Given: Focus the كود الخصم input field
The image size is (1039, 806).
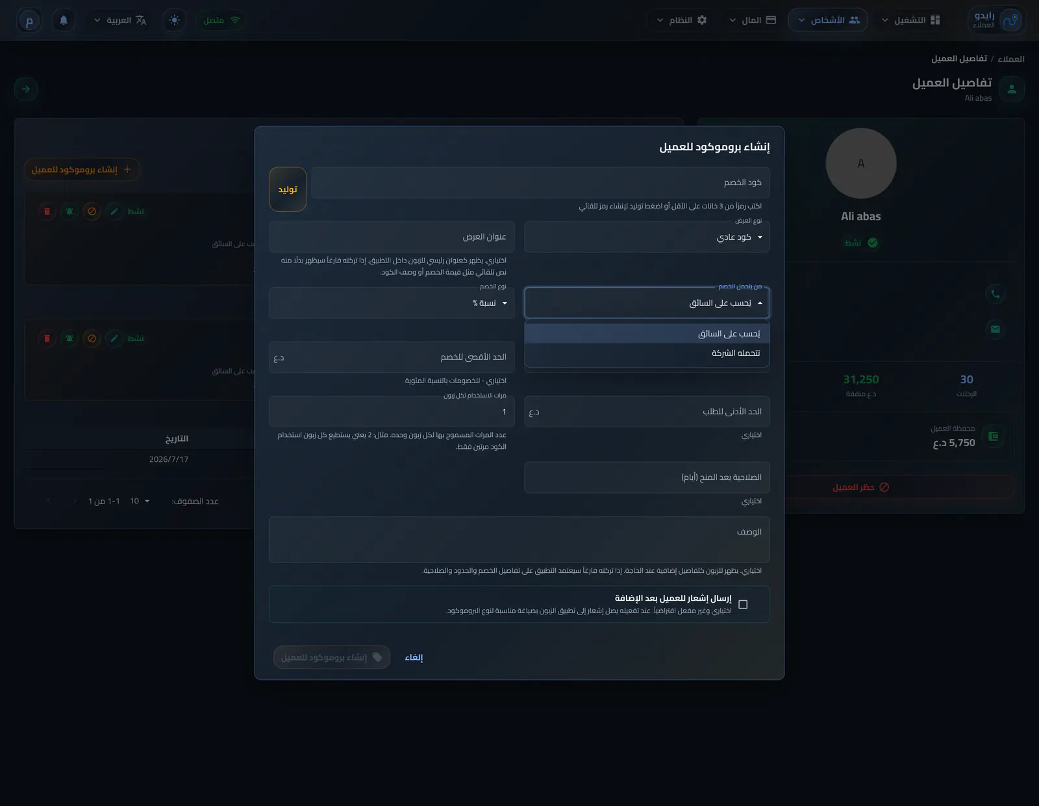Looking at the screenshot, I should pos(540,183).
